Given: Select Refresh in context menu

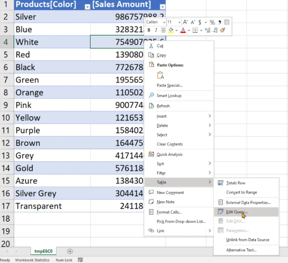Looking at the screenshot, I should tap(179, 106).
